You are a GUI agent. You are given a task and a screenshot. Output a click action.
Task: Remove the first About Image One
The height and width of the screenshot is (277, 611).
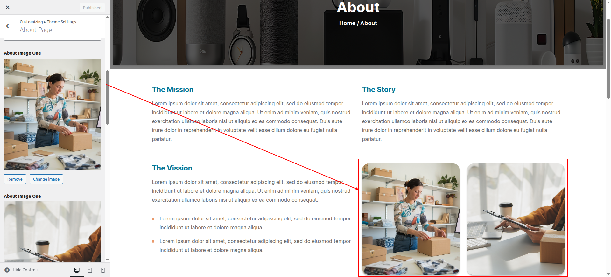coord(15,179)
